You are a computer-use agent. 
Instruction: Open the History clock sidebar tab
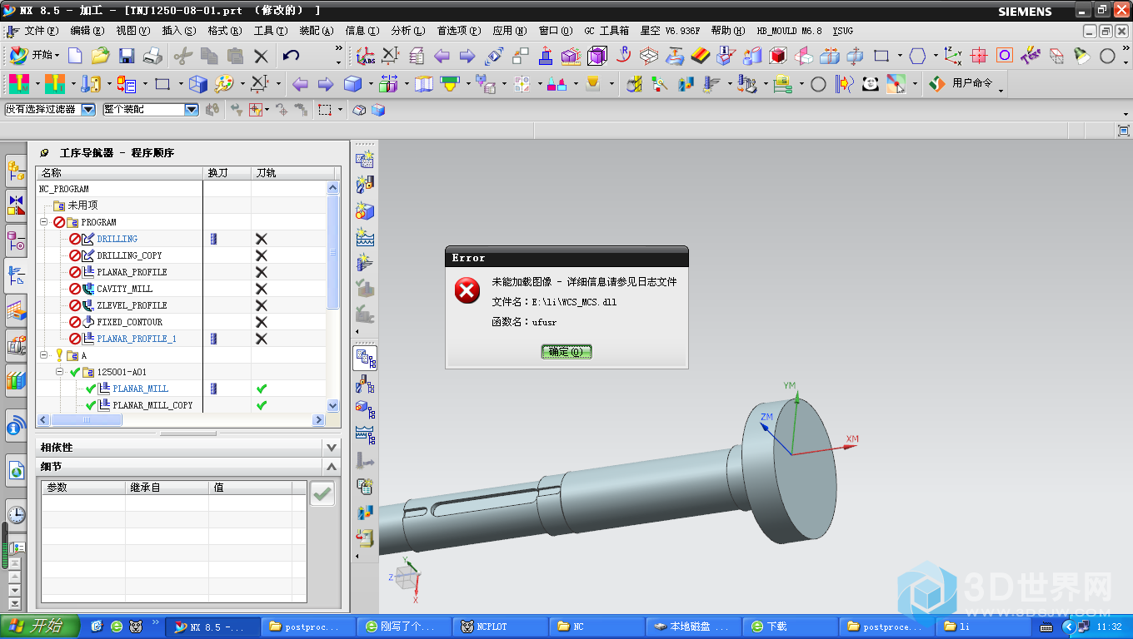point(15,515)
